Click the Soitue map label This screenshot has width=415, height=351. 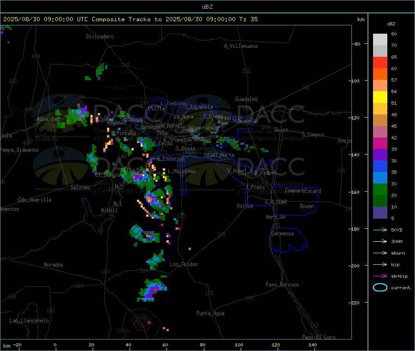pyautogui.click(x=245, y=206)
